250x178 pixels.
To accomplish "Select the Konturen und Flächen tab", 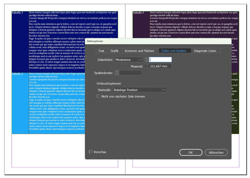I will point(139,51).
